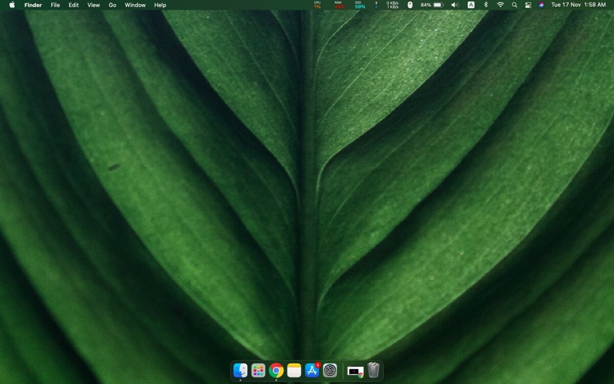This screenshot has width=614, height=384.
Task: Open Launchpad from the Dock
Action: (258, 370)
